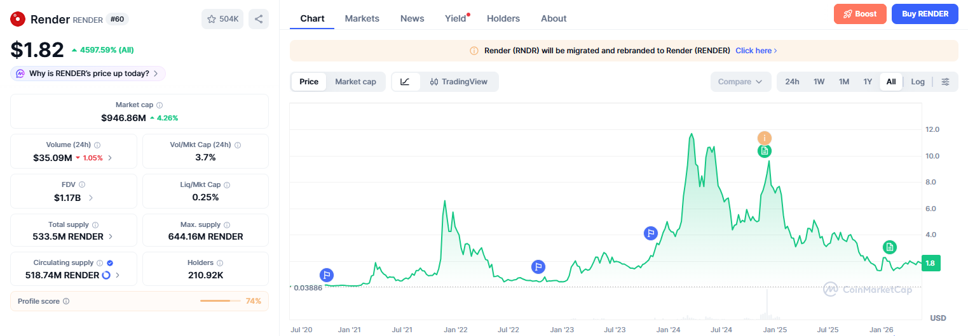Click blue flag marker near Jul '20
This screenshot has height=336, width=968.
327,275
